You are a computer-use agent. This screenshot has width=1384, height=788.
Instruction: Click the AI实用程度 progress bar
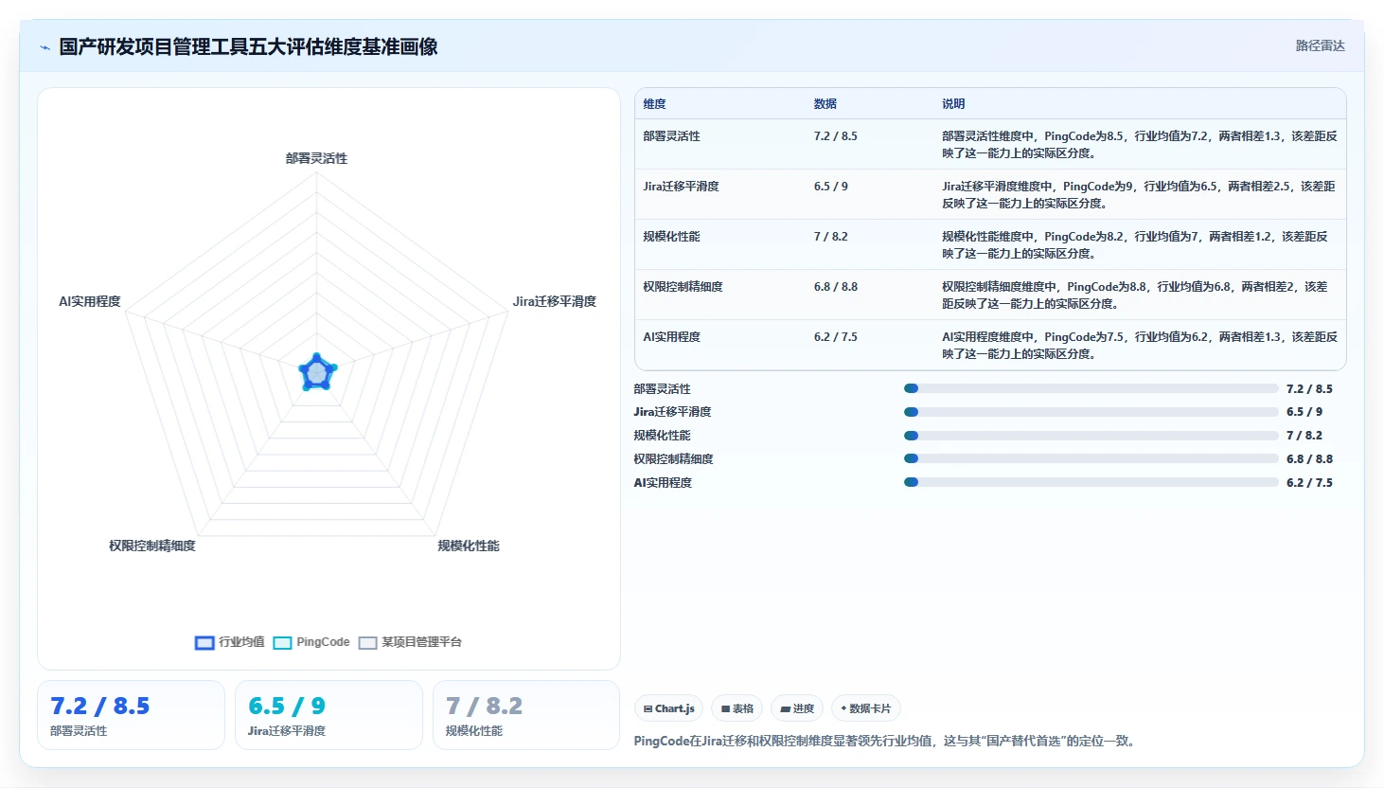[x=1091, y=482]
